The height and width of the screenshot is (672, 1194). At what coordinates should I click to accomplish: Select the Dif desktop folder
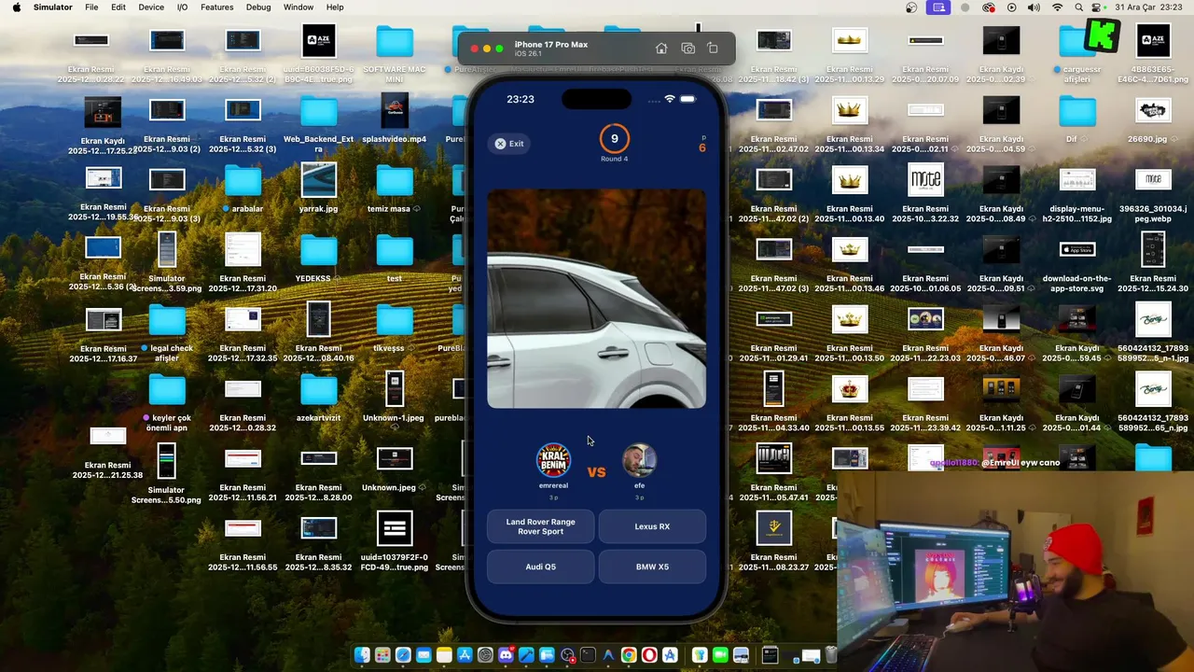click(x=1077, y=112)
